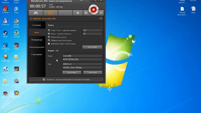201x113 pixels.
Task: Select the Warface desktop shortcut
Action: click(16, 70)
